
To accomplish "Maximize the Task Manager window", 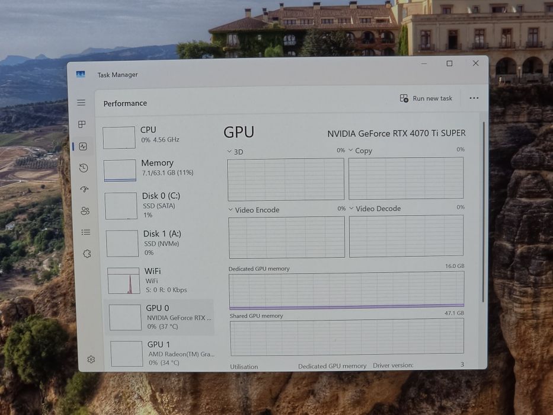I will (x=449, y=63).
